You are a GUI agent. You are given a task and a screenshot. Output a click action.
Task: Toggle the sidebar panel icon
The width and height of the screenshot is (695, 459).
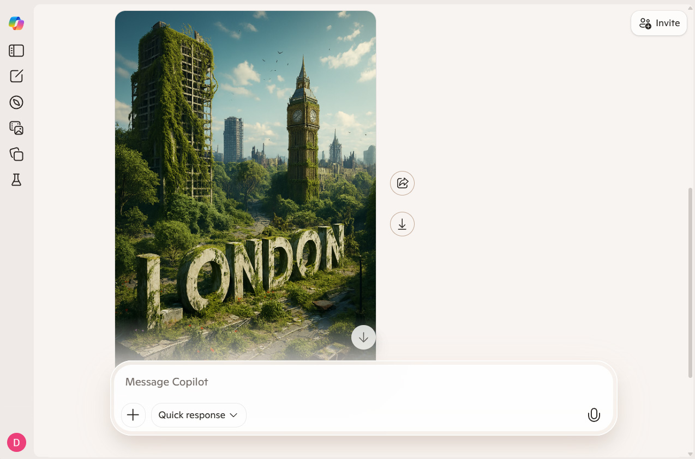coord(16,51)
